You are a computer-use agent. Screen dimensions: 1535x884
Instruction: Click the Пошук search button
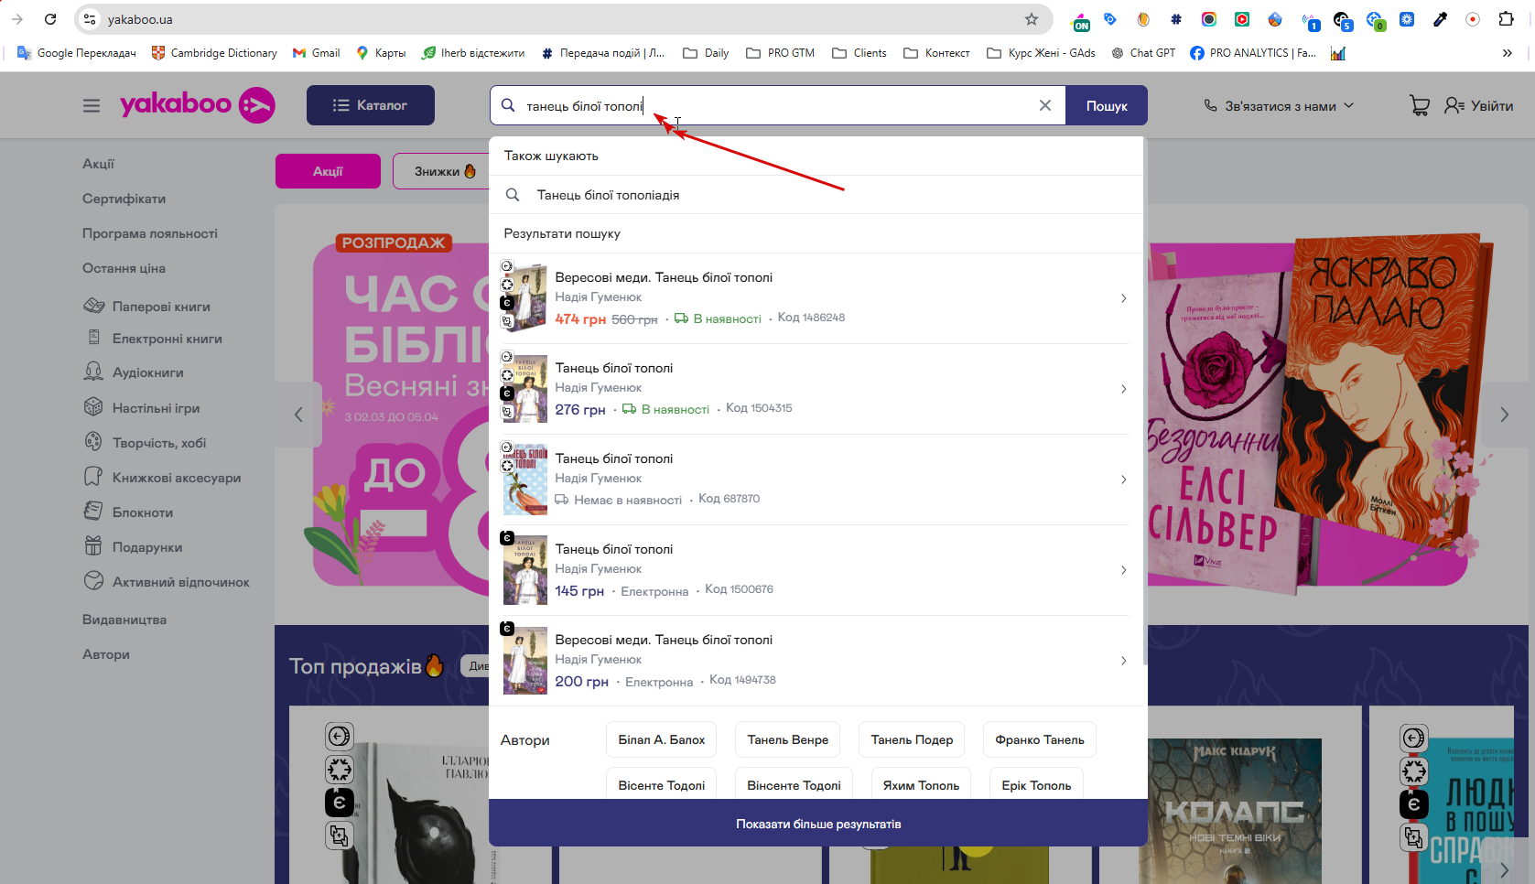[1107, 106]
